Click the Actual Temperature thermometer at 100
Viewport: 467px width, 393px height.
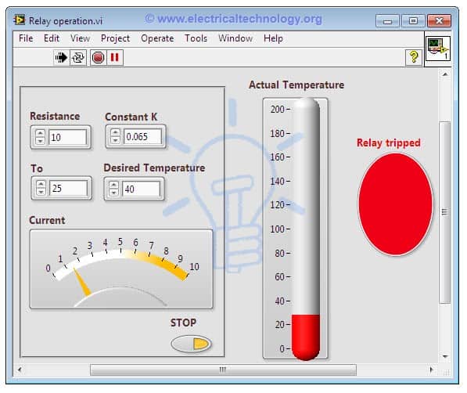(306, 229)
